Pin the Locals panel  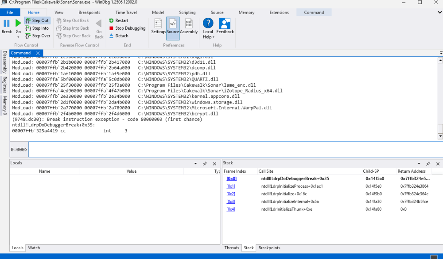(205, 163)
